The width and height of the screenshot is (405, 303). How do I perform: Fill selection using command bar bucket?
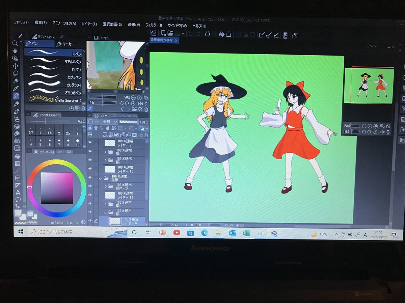(x=221, y=34)
